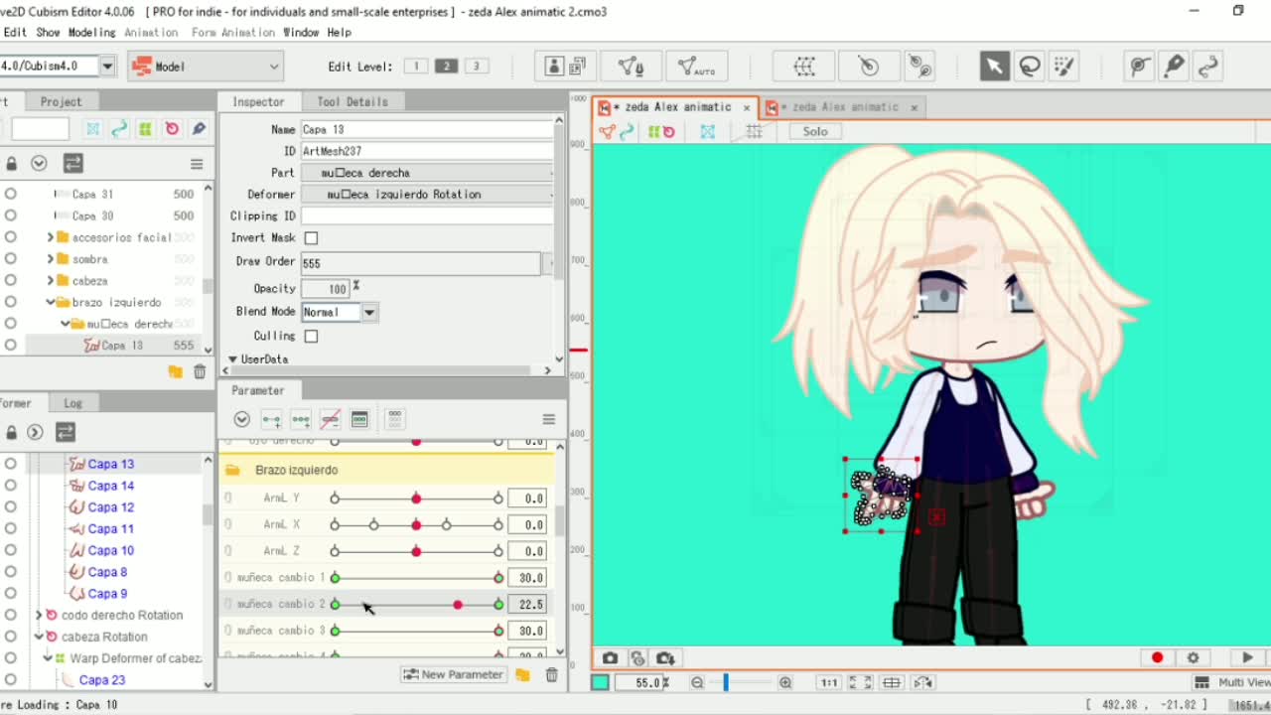Image resolution: width=1271 pixels, height=715 pixels.
Task: Open the Manual mesh edit tool
Action: point(631,67)
